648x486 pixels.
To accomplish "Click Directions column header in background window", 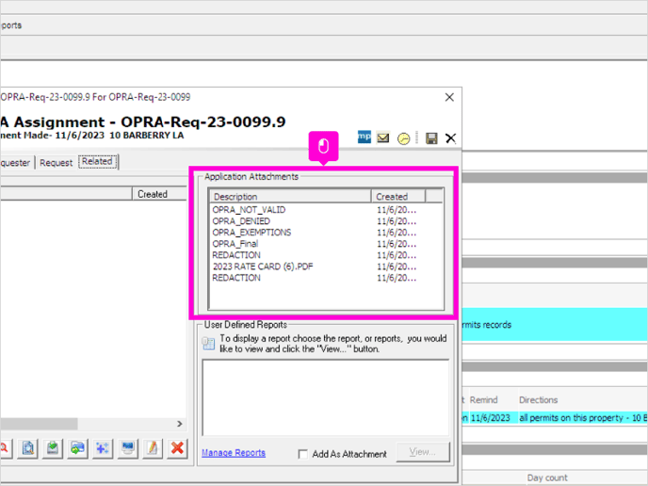I will coord(539,400).
